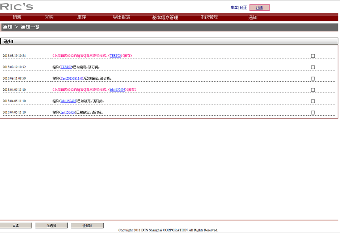The height and width of the screenshot is (233, 340).
Task: Open the test150405 quote link
Action: click(68, 113)
